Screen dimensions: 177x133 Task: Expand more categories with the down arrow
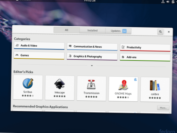(x=92, y=65)
